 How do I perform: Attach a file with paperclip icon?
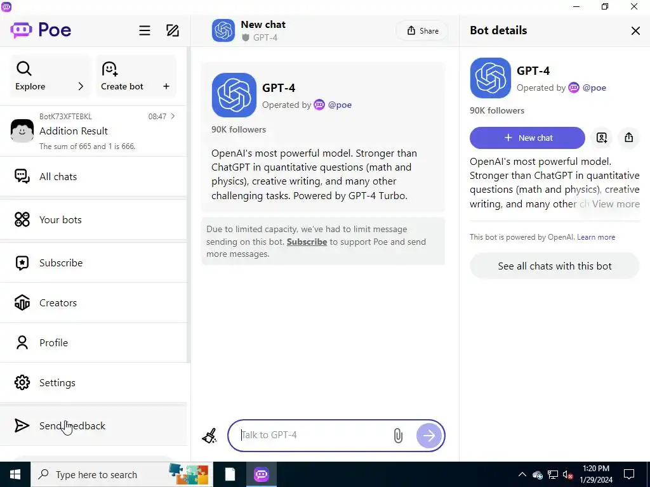398,435
